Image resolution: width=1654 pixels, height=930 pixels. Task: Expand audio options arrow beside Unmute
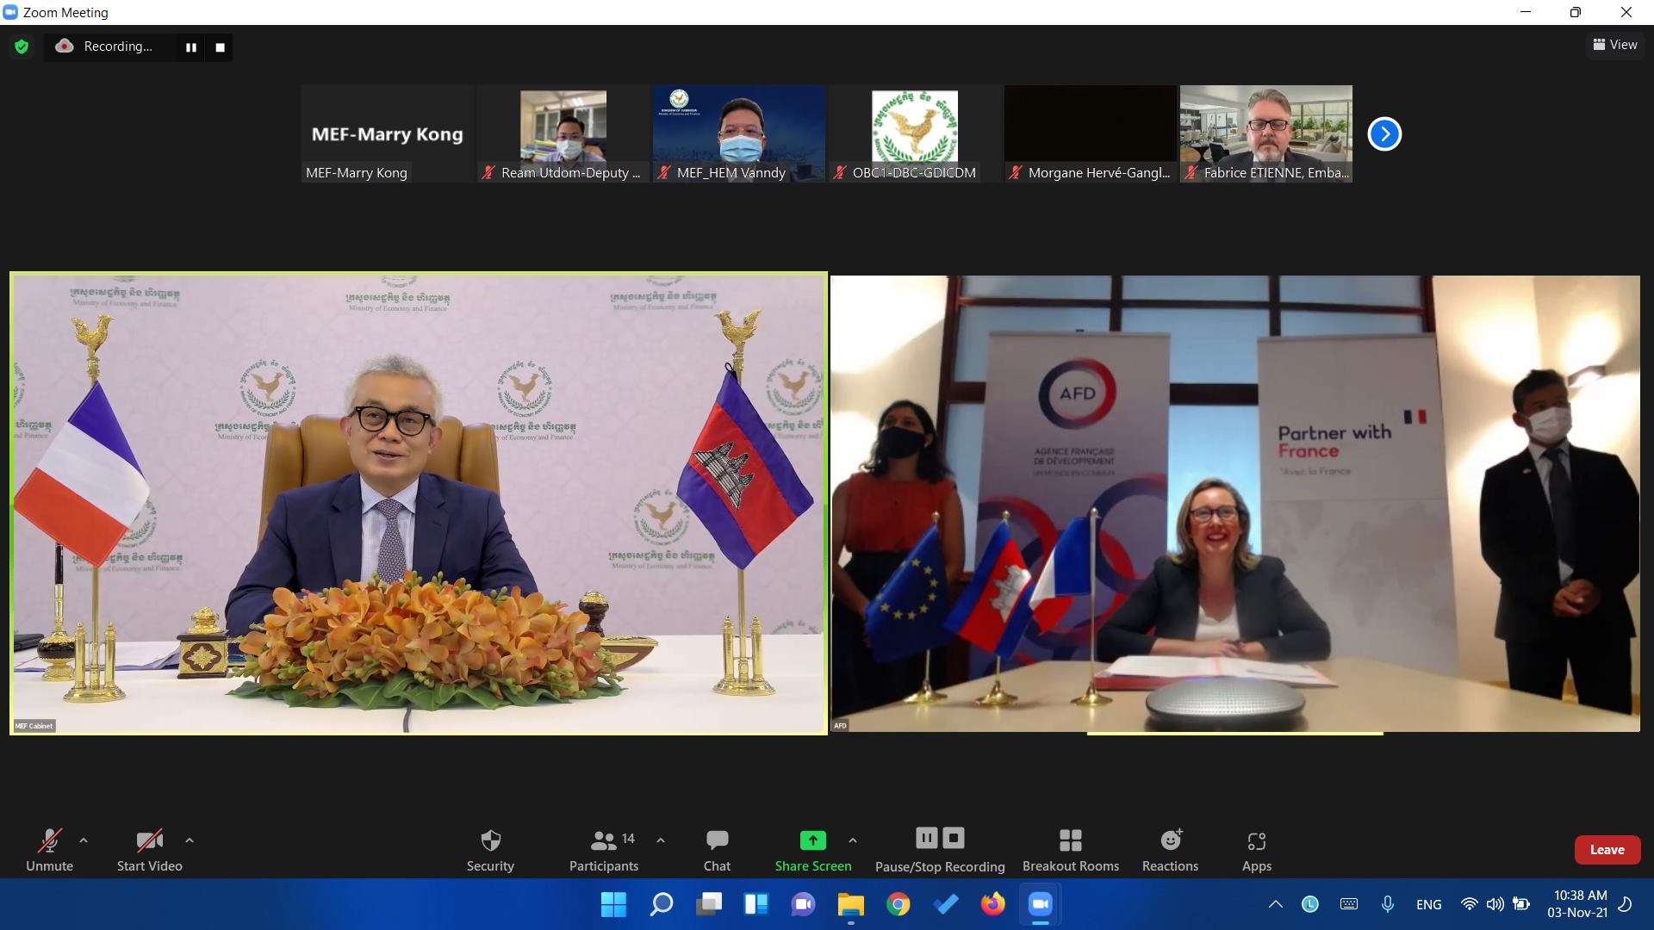click(84, 840)
